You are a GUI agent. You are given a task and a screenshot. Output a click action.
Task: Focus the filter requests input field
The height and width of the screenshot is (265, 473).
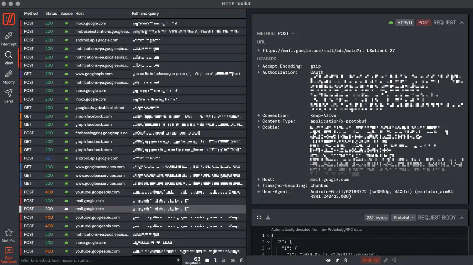[97, 260]
